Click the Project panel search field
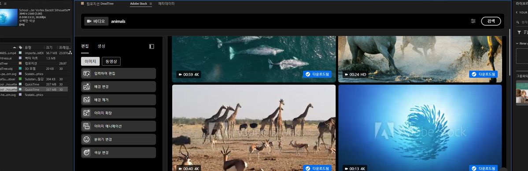The image size is (528, 171). pos(35,40)
